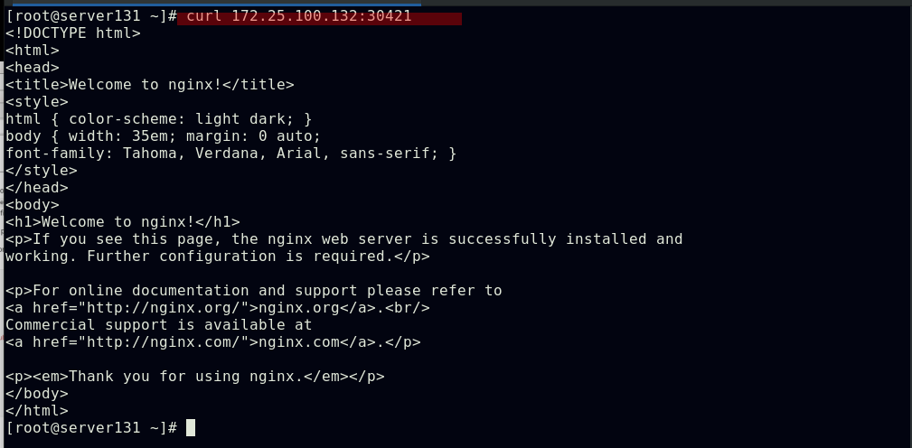
Task: Click 'working. Further configuration is required.' line
Action: 217,257
